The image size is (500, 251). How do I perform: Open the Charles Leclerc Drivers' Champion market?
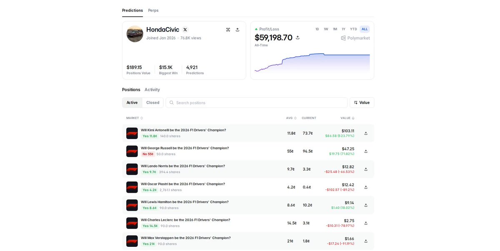[x=185, y=220]
